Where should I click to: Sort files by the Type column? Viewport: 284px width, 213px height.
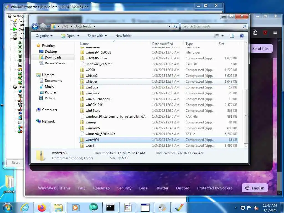point(200,44)
